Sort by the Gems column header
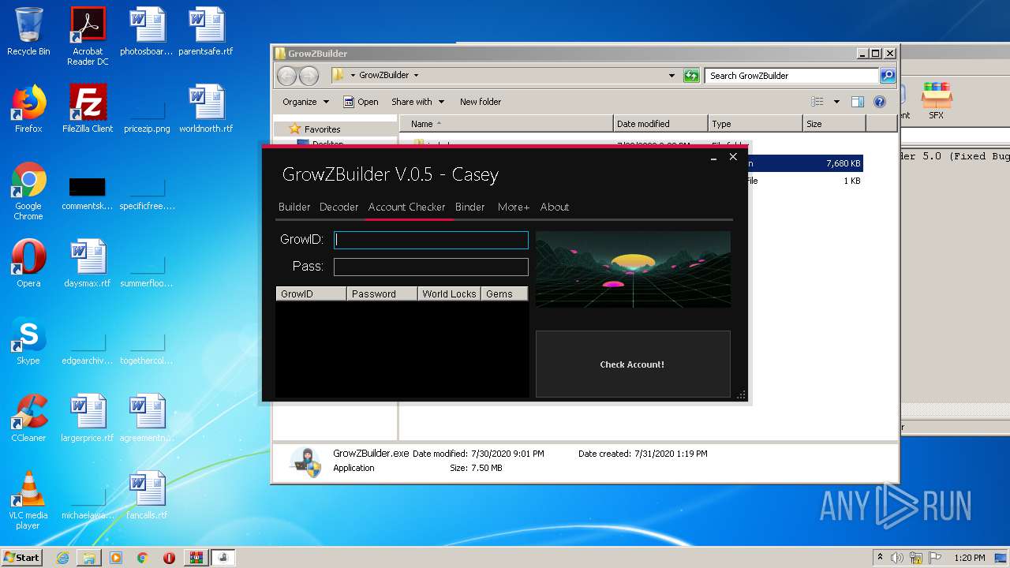This screenshot has height=568, width=1010. 505,293
